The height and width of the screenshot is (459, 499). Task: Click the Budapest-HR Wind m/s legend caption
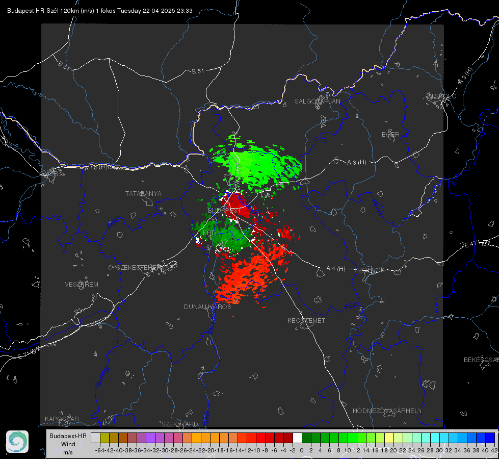(x=68, y=444)
